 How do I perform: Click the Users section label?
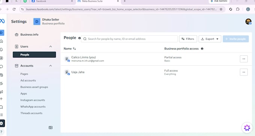[24, 47]
